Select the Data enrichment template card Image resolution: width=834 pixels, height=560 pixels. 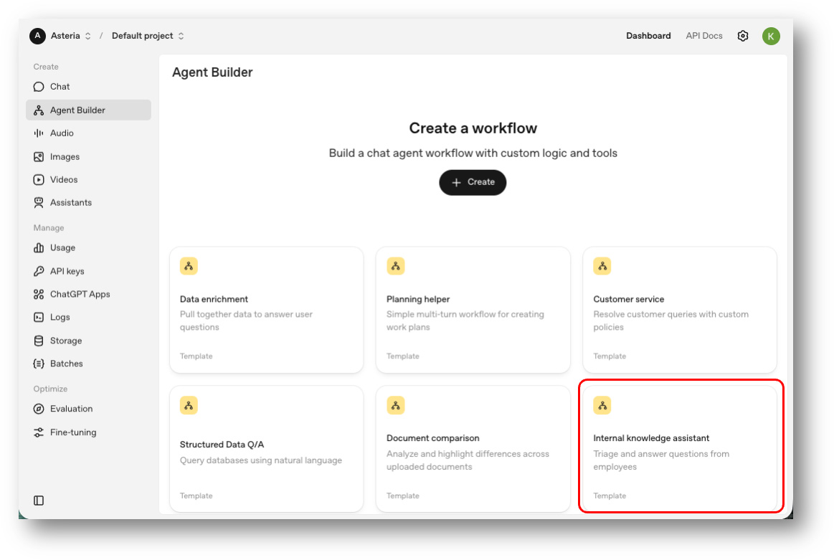pos(266,310)
